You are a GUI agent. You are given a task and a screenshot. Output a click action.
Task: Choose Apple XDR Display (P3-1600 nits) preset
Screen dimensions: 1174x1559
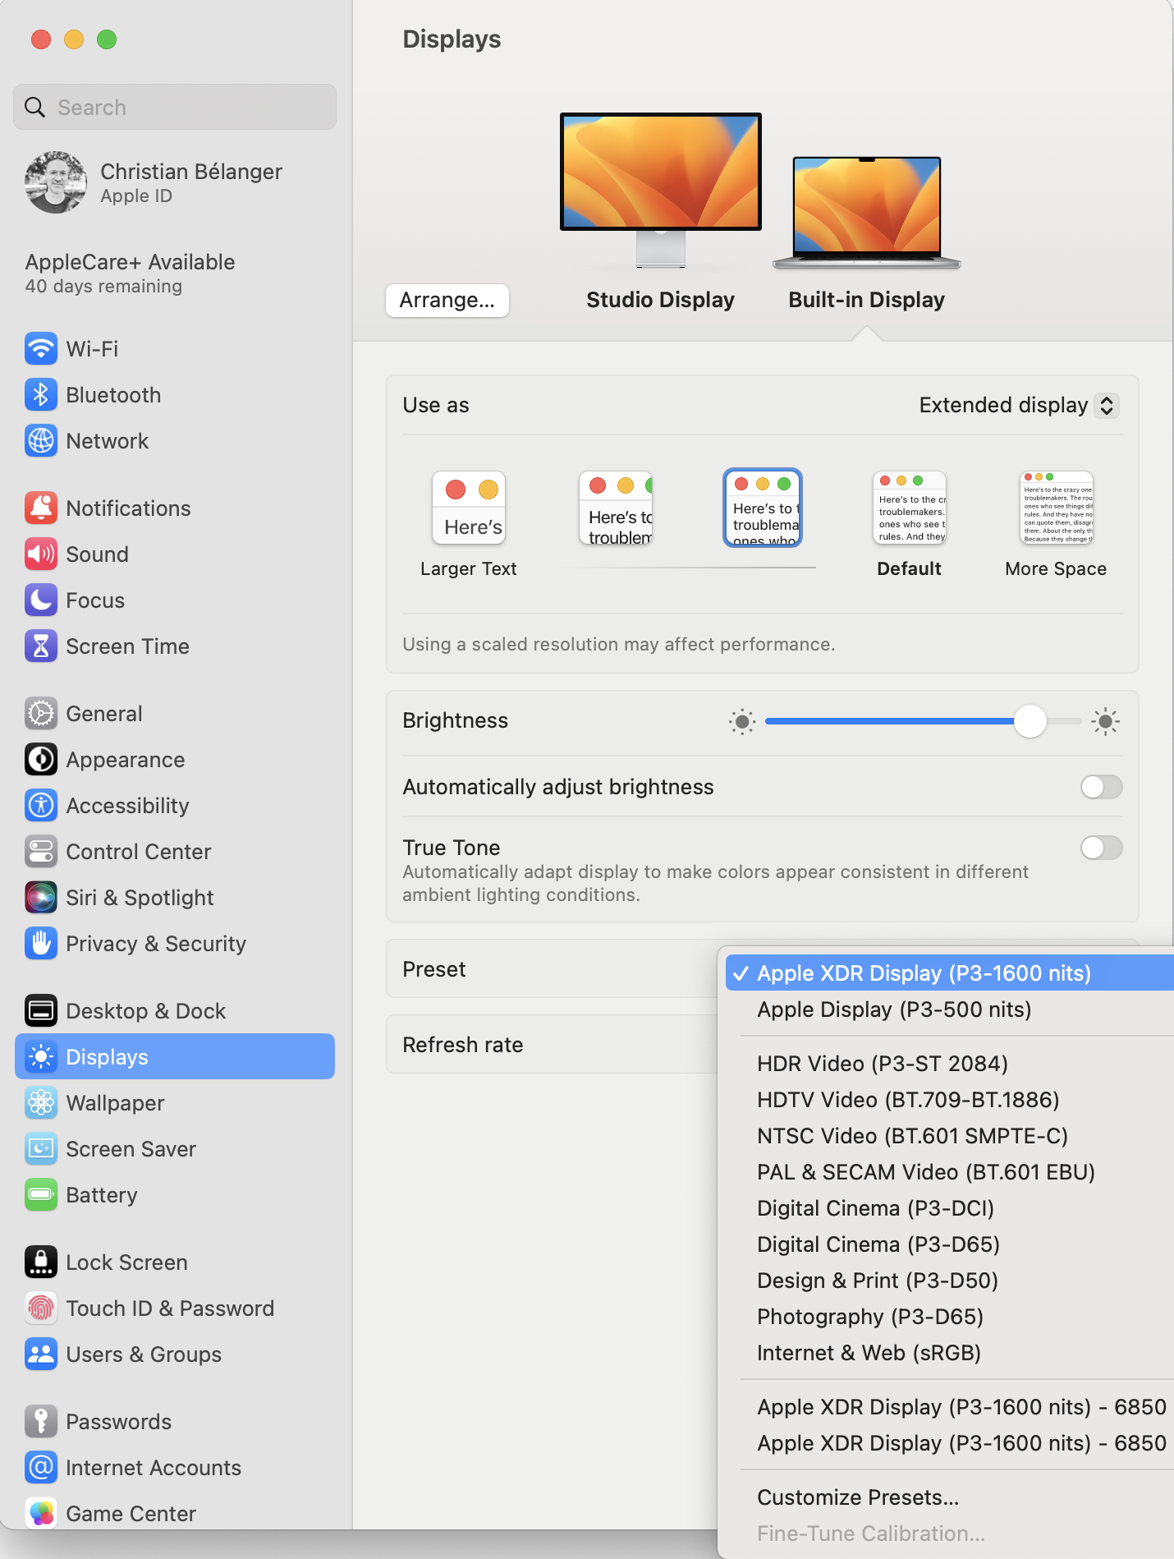pyautogui.click(x=950, y=973)
